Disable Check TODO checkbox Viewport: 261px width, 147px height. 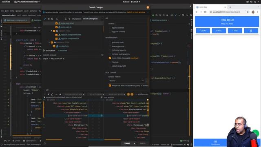pos(110,58)
